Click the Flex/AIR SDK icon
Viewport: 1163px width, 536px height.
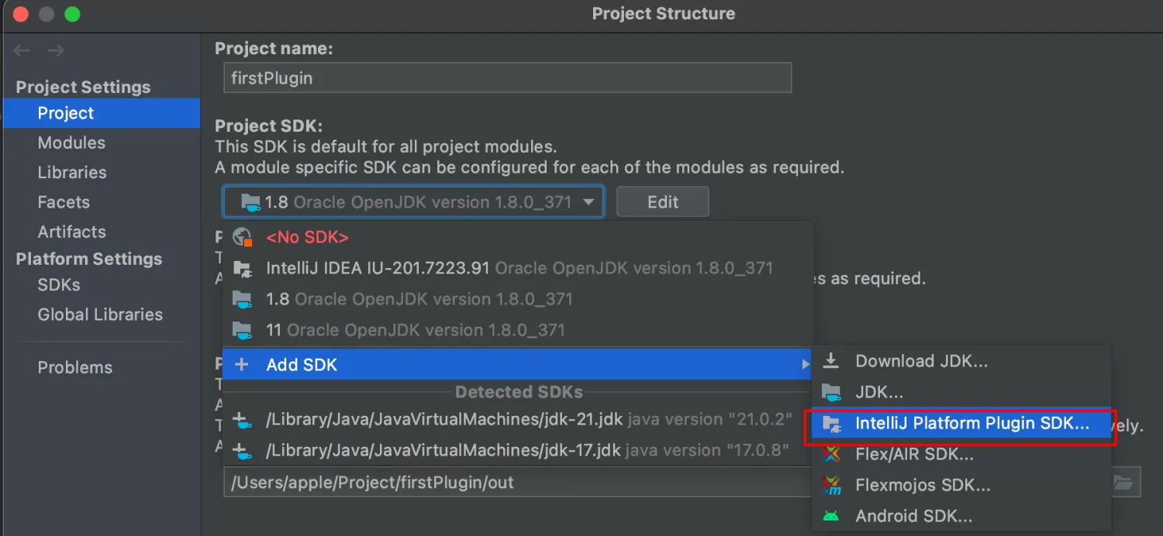[831, 454]
